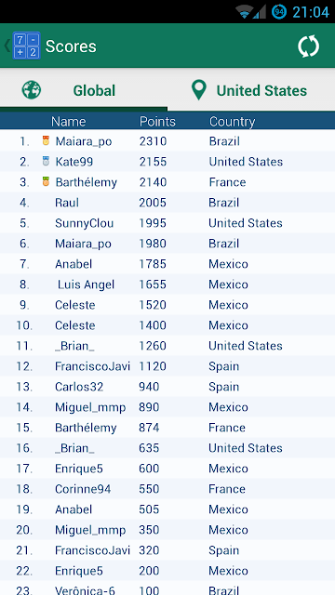Switch to the Global tab

pos(84,90)
